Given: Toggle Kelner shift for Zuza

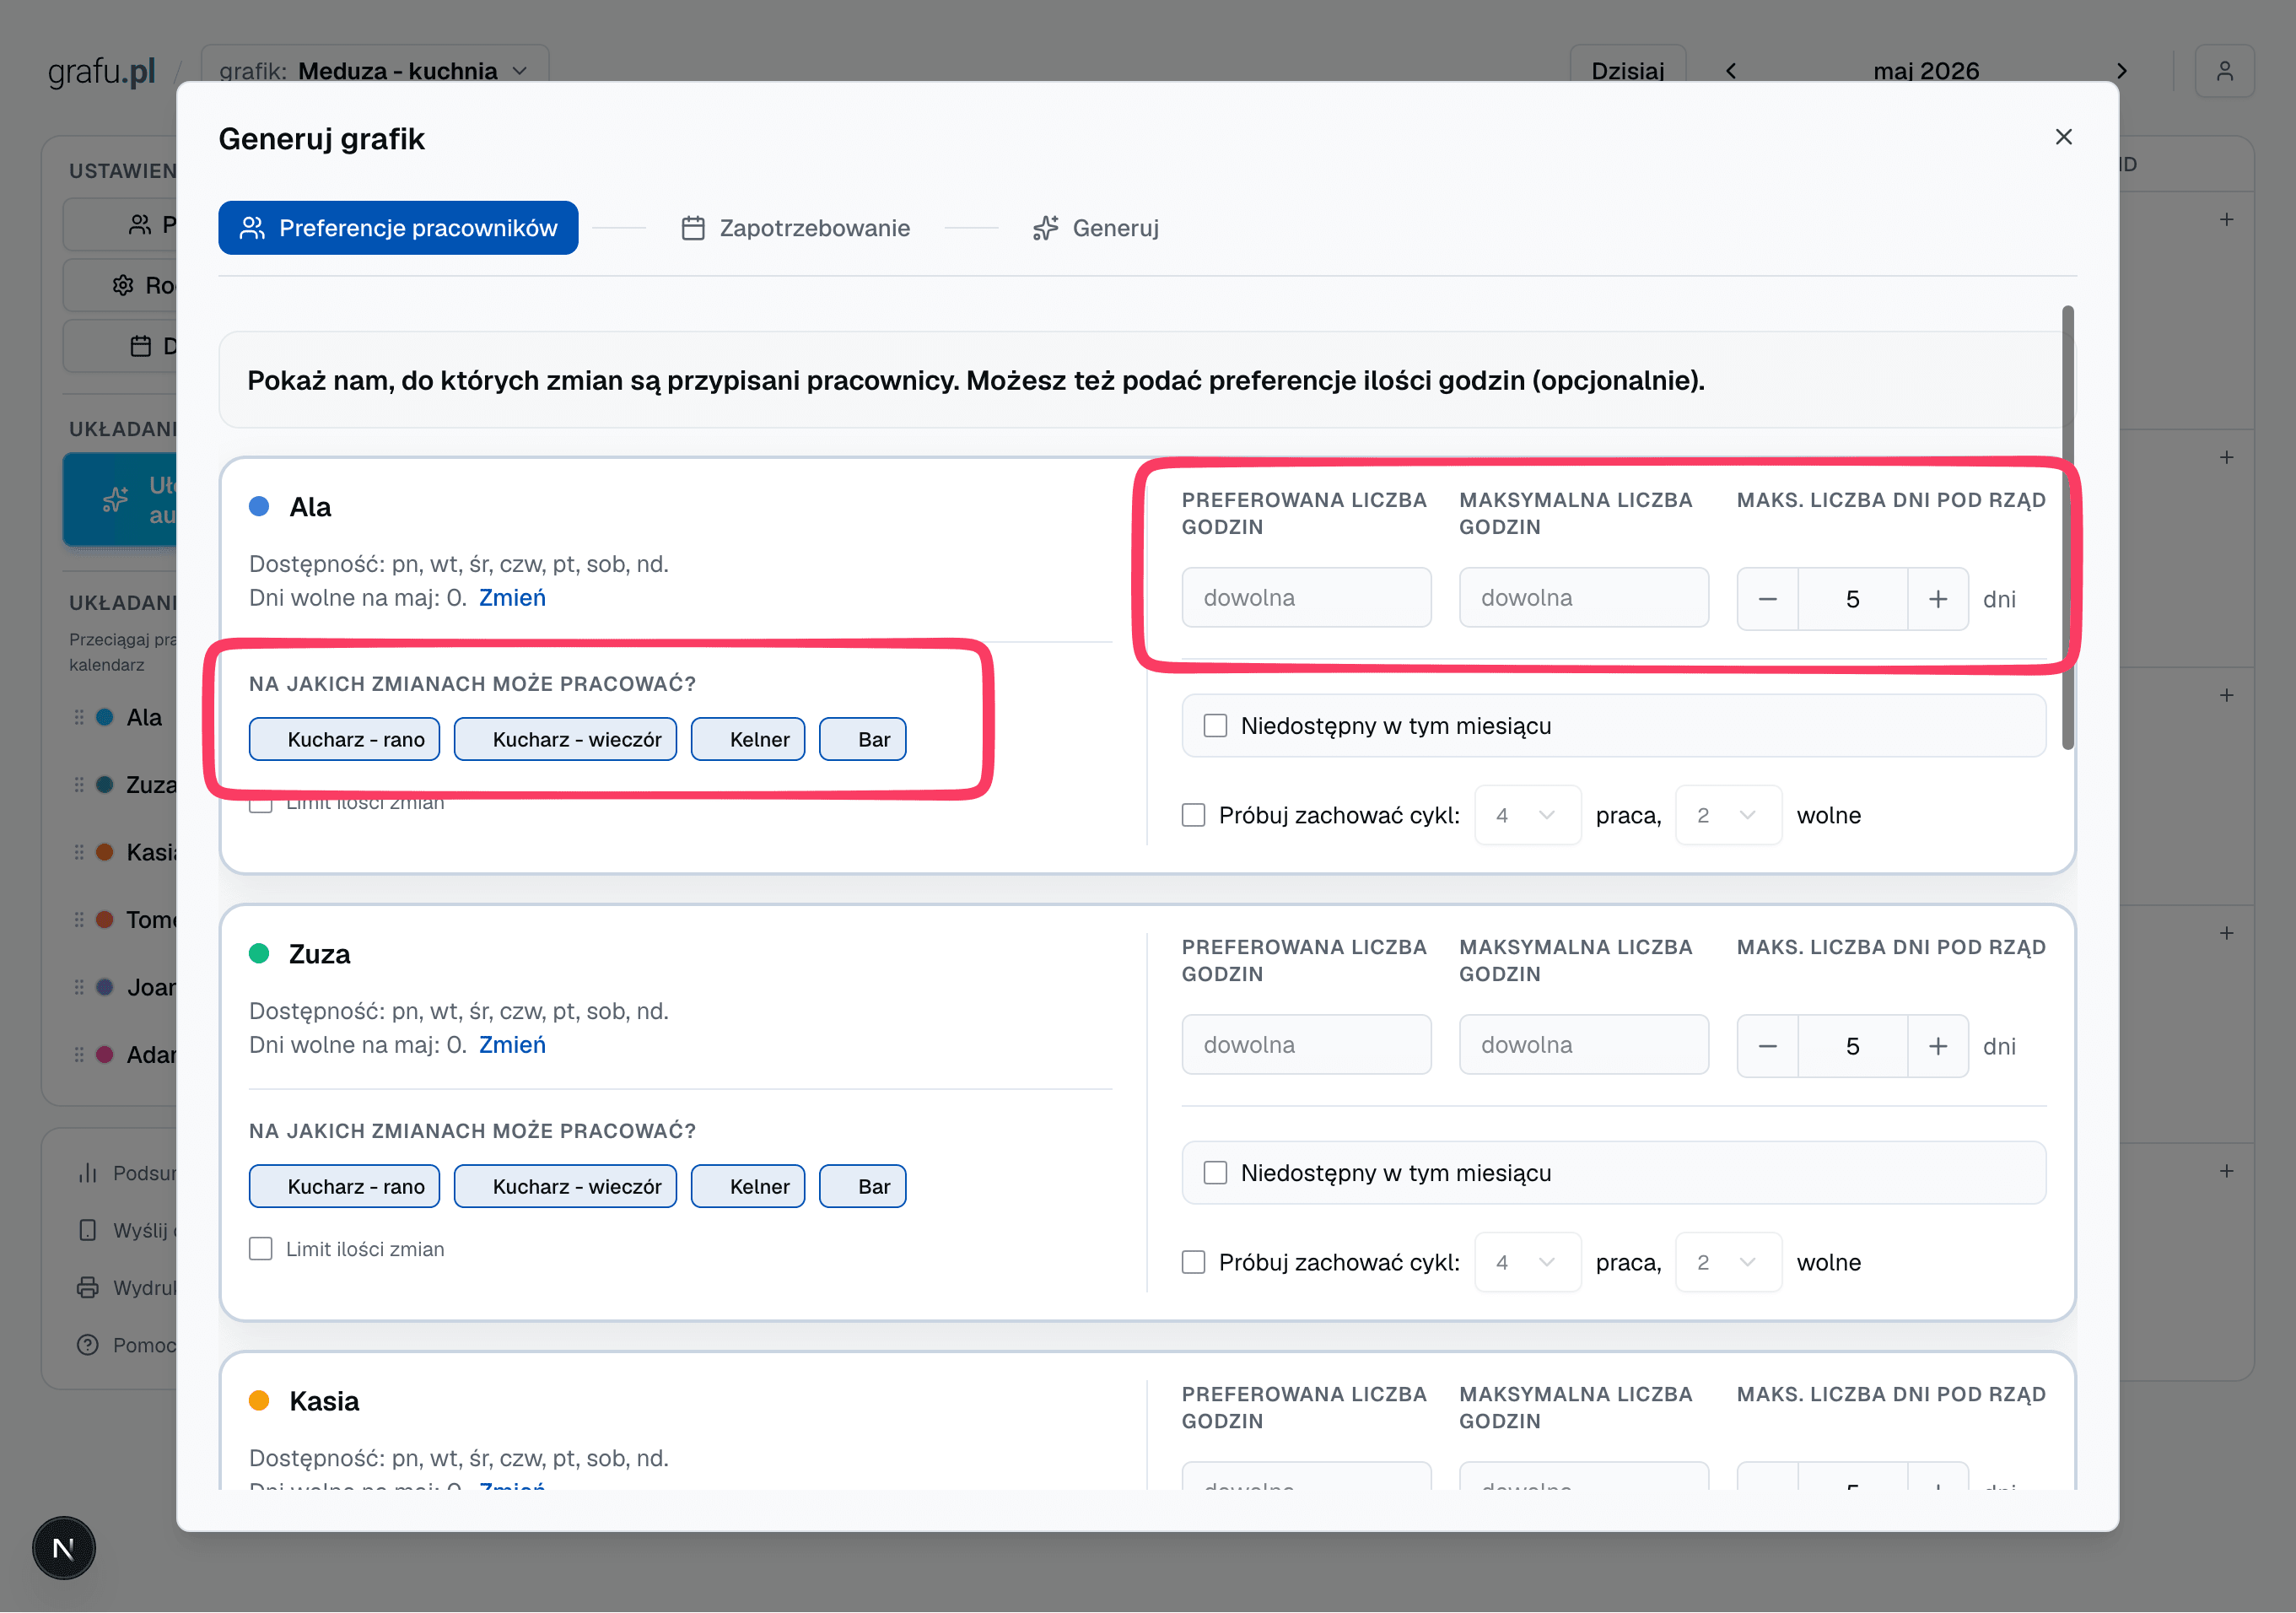Looking at the screenshot, I should coord(748,1186).
